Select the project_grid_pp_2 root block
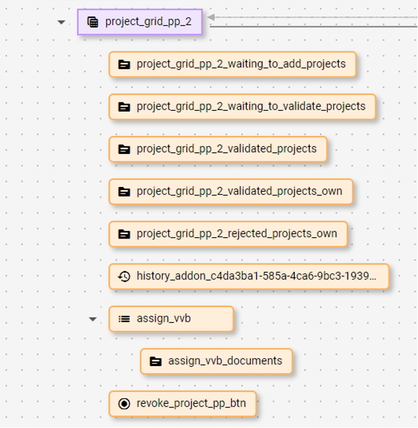Viewport: 418px width, 428px height. (148, 22)
